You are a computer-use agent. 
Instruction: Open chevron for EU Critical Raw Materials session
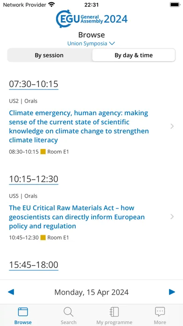172,217
